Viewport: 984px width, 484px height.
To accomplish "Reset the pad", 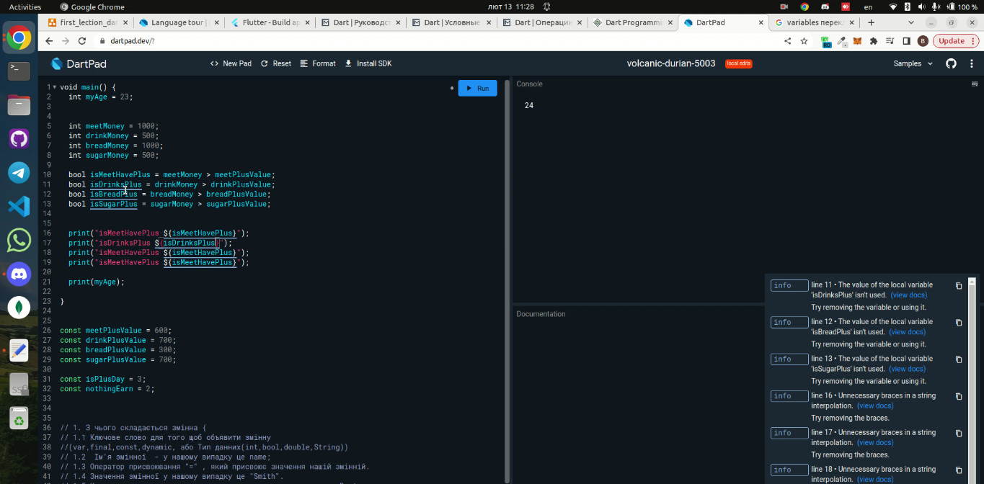I will pyautogui.click(x=276, y=63).
